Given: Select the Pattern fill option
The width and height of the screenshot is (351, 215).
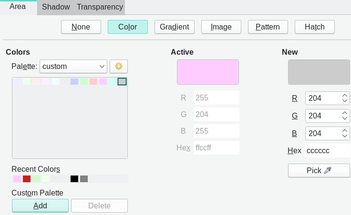Looking at the screenshot, I should pos(268,27).
